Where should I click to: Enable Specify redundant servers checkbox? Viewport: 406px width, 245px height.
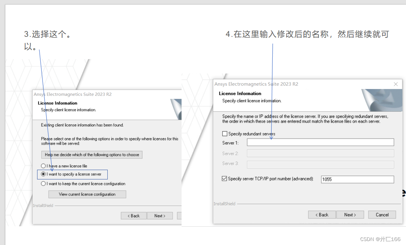(225, 134)
